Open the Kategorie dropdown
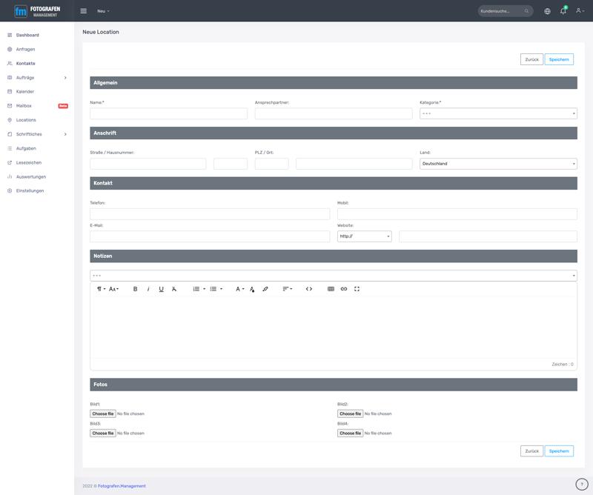Screen dimensions: 593x495 coord(498,113)
